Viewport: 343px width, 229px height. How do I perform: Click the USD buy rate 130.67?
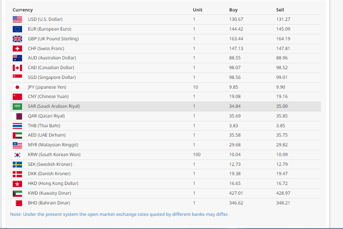(x=236, y=20)
